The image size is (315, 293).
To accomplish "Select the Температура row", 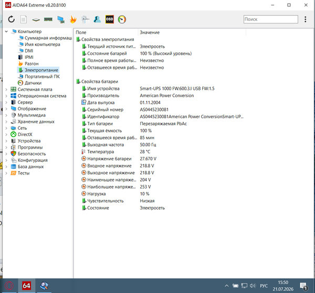I will tap(115, 152).
